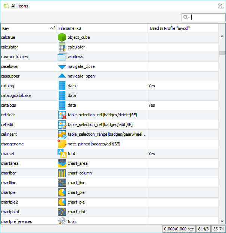This screenshot has width=226, height=233.
Task: Click the cellclear table delete icon
Action: pyautogui.click(x=62, y=115)
